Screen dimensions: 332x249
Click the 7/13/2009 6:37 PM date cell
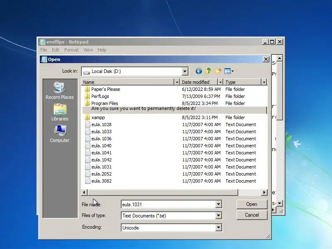[x=201, y=96]
